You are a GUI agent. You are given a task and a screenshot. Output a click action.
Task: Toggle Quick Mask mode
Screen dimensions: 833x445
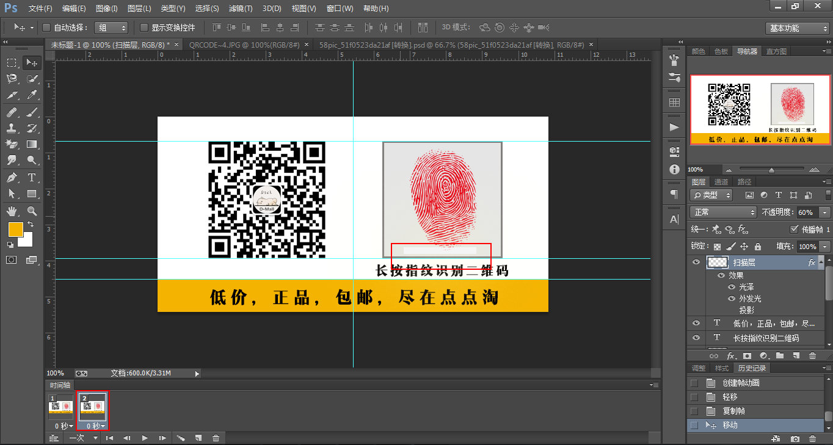tap(12, 260)
